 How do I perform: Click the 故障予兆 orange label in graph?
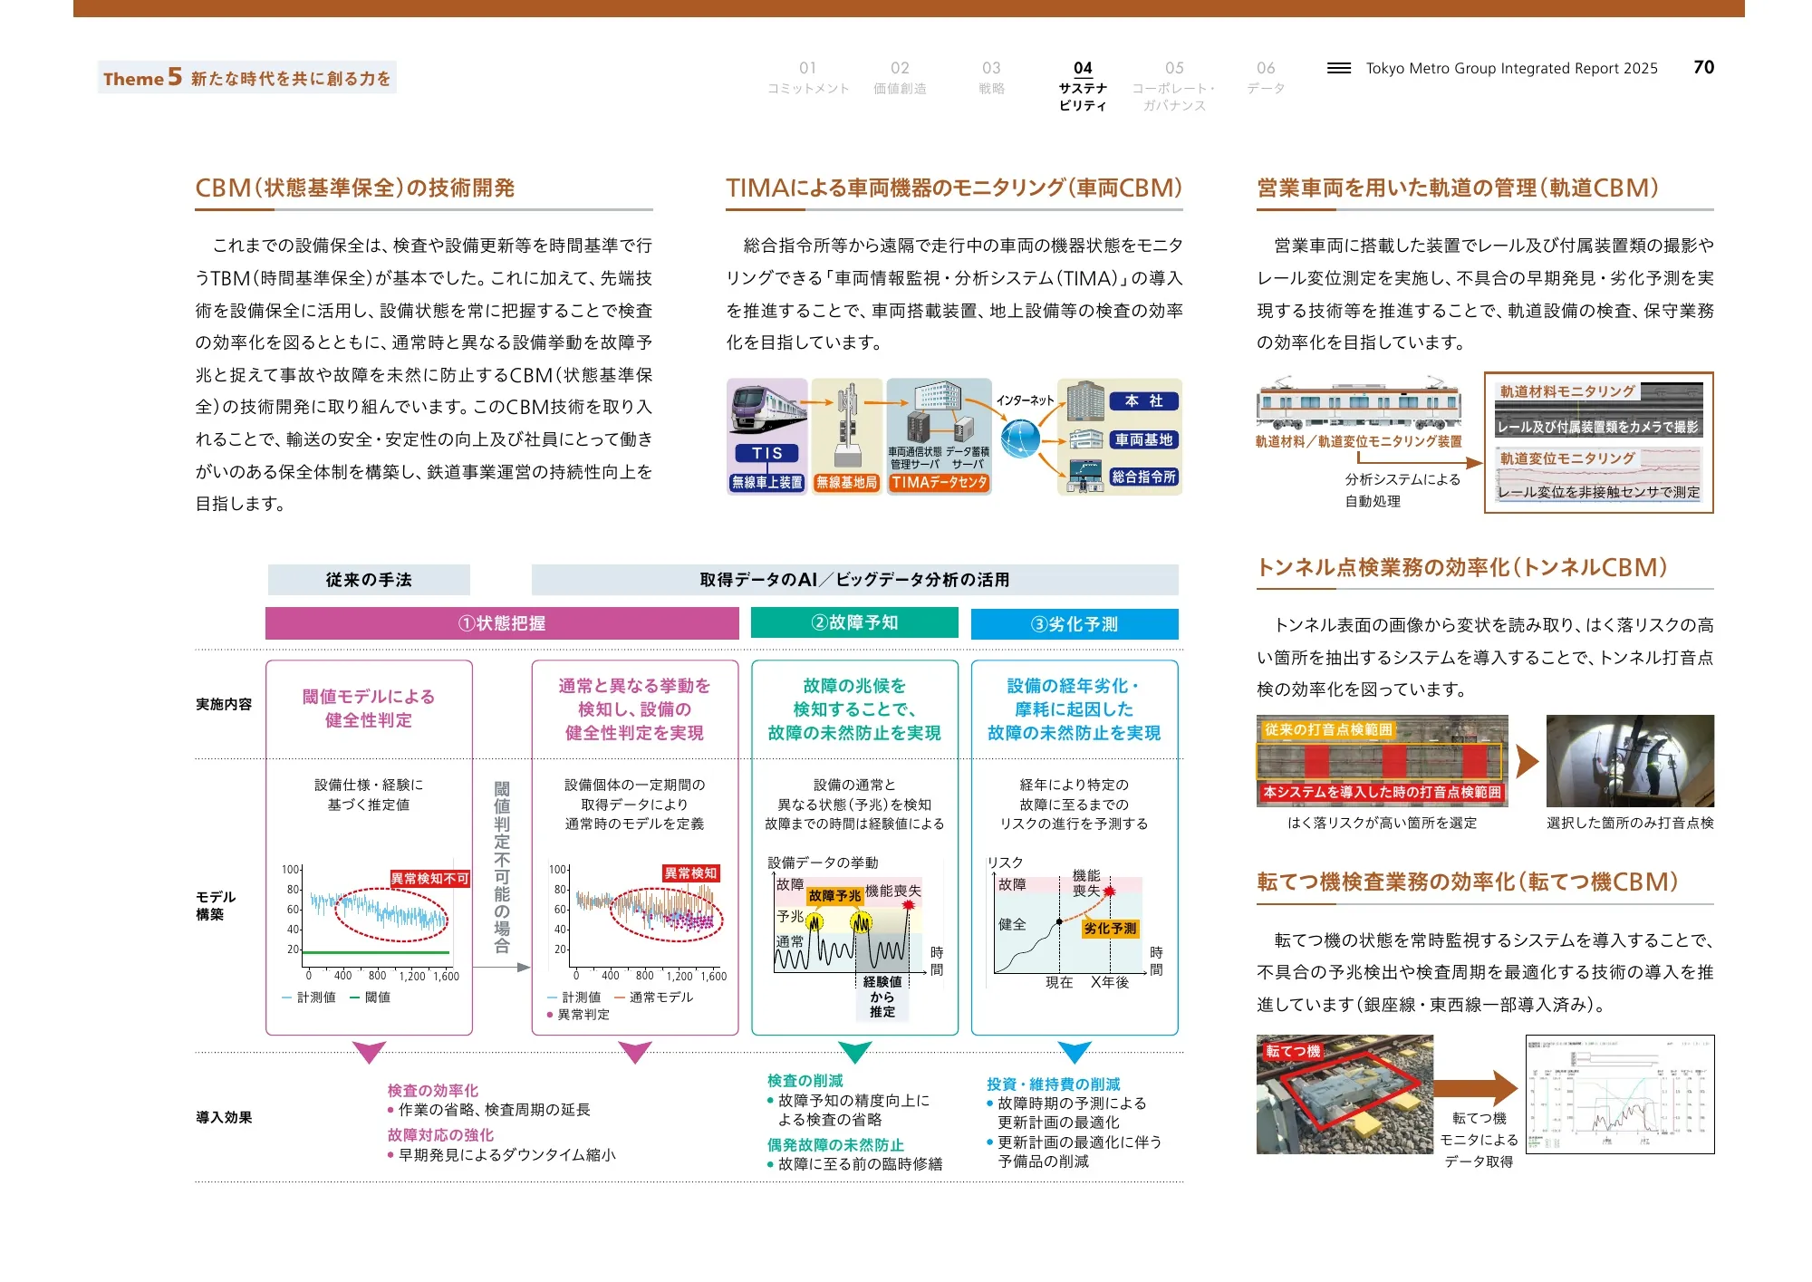point(834,895)
